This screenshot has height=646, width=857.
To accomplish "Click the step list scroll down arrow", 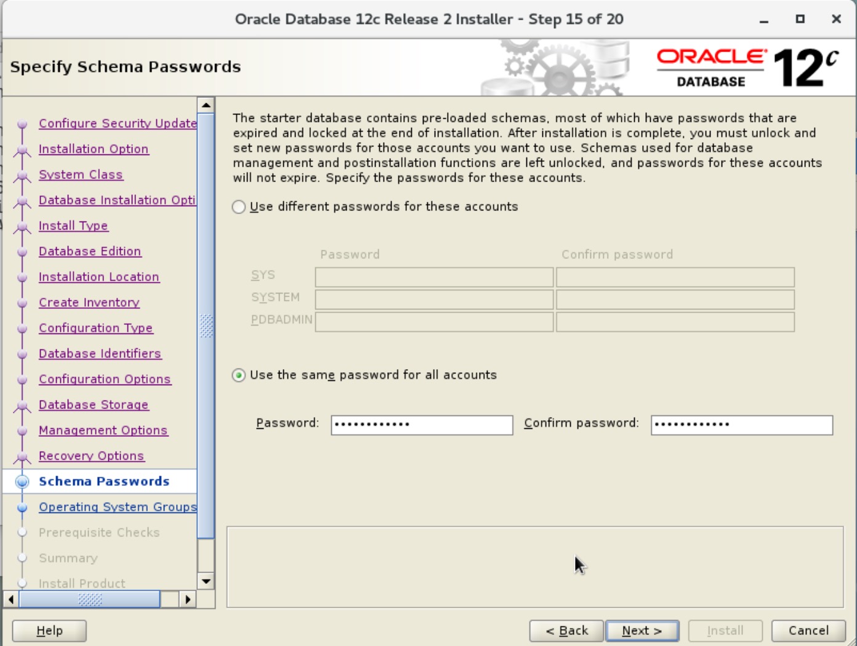I will 206,581.
